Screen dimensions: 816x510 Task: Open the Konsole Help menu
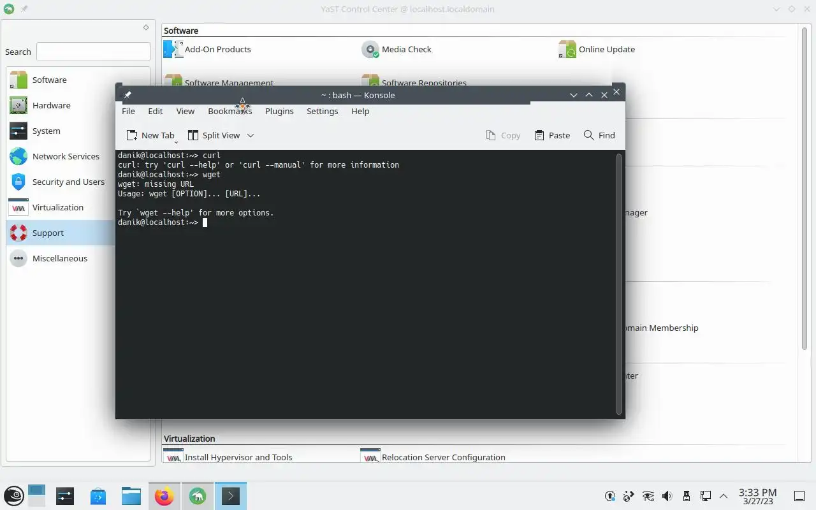(360, 111)
